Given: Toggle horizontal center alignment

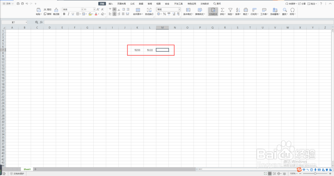Looking at the screenshot, I should click(x=114, y=14).
